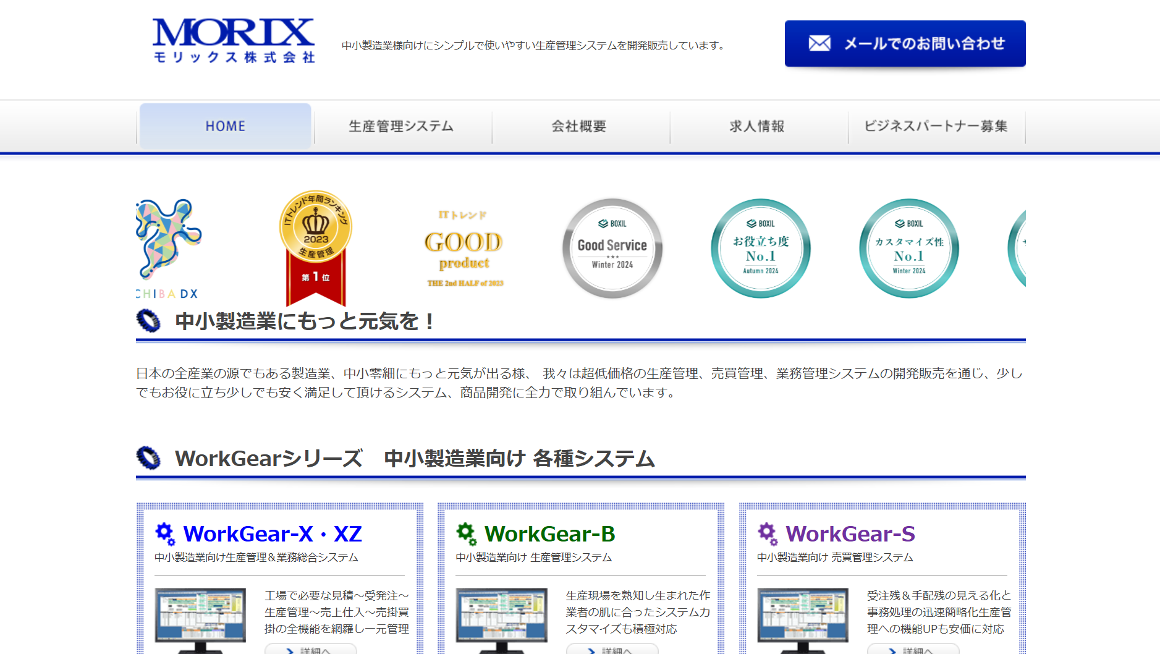Viewport: 1160px width, 654px height.
Task: Click the BOXIL カスタマイズ性 No.1 badge
Action: (909, 248)
